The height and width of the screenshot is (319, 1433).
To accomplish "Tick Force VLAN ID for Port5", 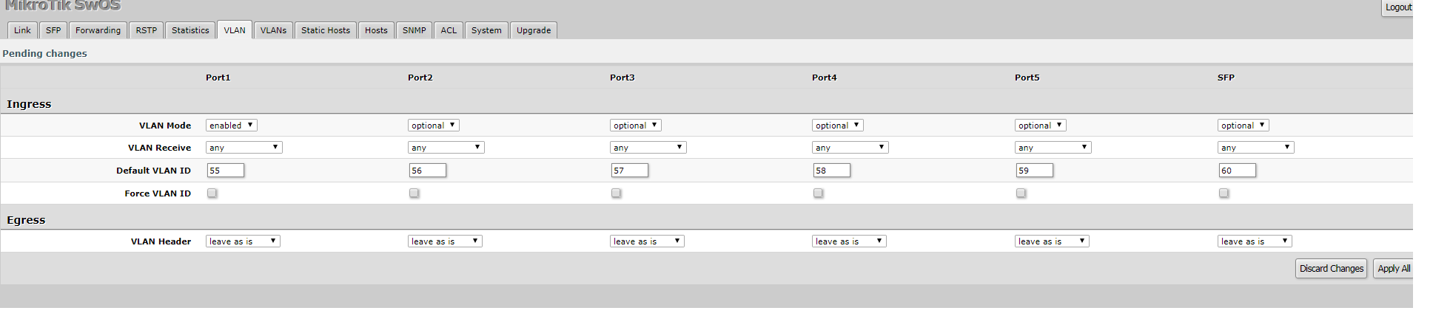I will click(1021, 193).
